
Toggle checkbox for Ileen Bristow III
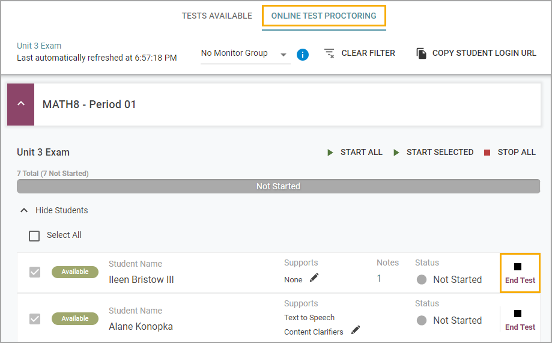click(x=35, y=272)
